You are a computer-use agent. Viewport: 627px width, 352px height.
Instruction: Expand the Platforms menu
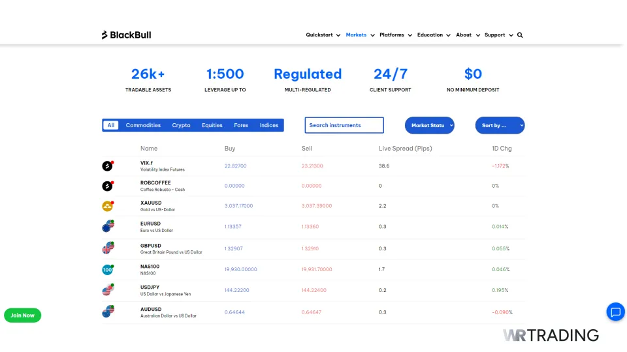pyautogui.click(x=395, y=35)
